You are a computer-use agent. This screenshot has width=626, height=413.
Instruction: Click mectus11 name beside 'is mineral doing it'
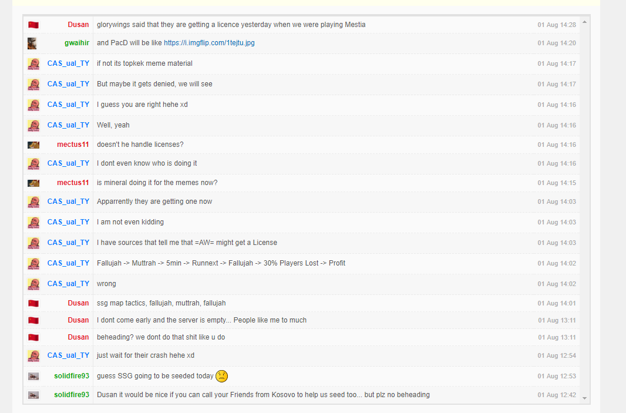pos(73,183)
